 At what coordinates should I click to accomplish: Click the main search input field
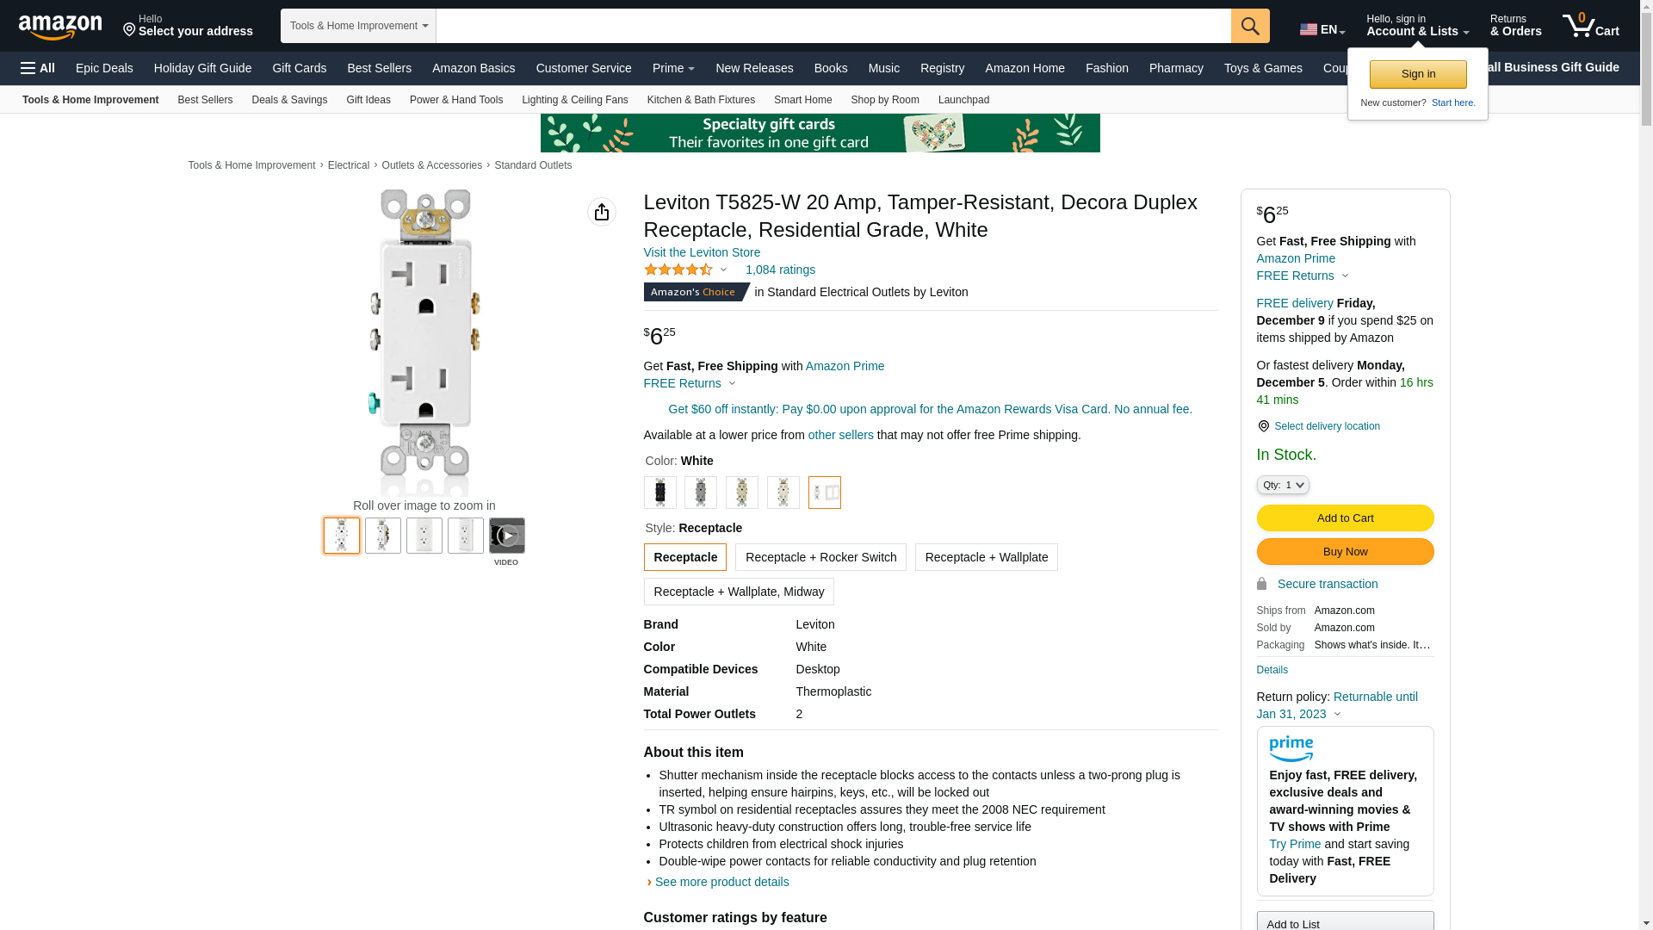[x=833, y=26]
